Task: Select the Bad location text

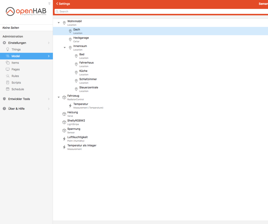Action: coord(84,56)
